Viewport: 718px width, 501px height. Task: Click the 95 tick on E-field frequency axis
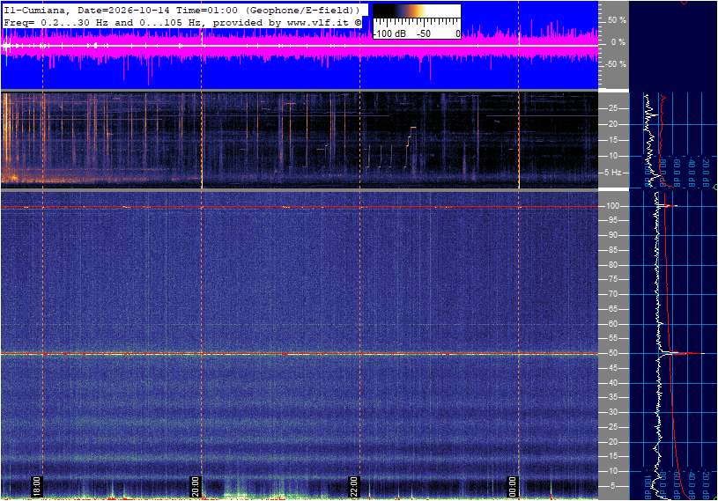(612, 220)
